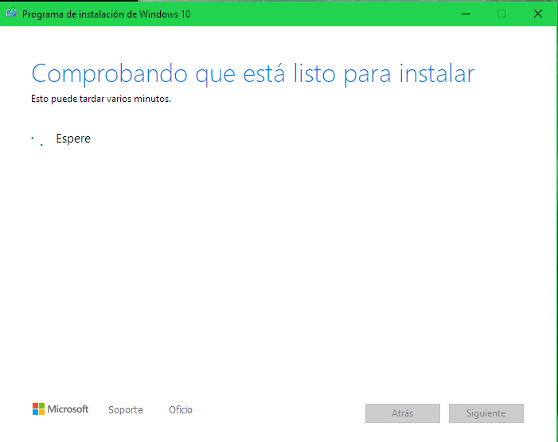Open the Oficio link
The height and width of the screenshot is (442, 558).
tap(181, 410)
